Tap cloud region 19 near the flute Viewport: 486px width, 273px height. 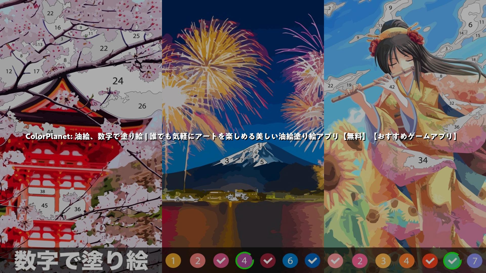[x=349, y=85]
